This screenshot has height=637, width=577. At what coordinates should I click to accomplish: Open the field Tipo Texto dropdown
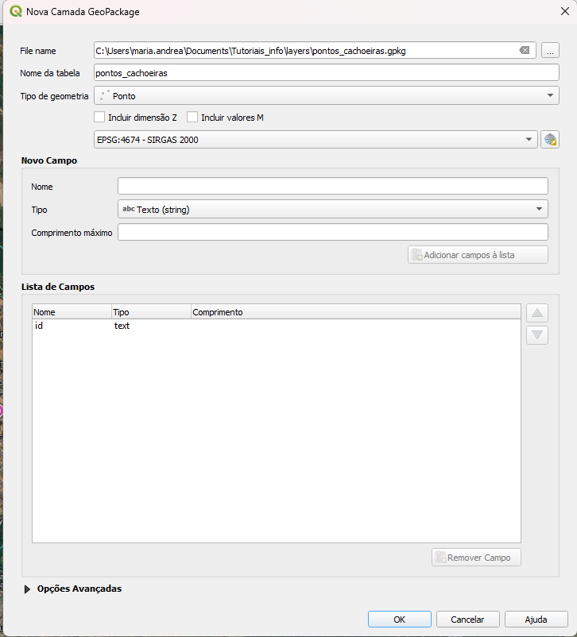coord(332,210)
